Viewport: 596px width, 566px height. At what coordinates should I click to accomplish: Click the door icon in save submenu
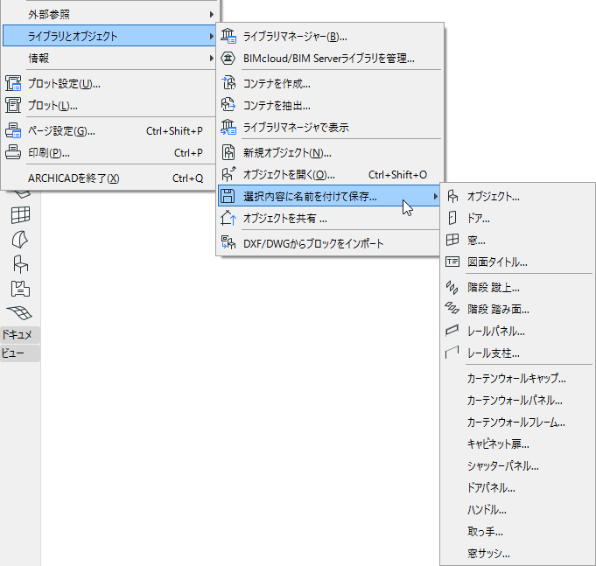click(x=452, y=218)
